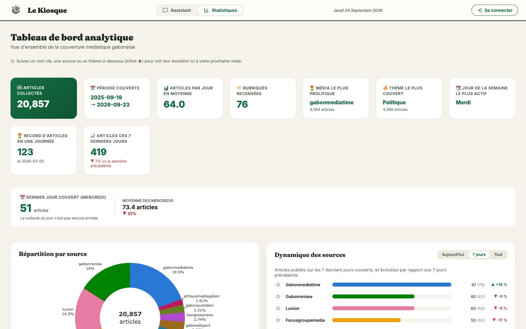The image size is (526, 329).
Task: Click the Lunion pink progress bar
Action: tap(373, 308)
